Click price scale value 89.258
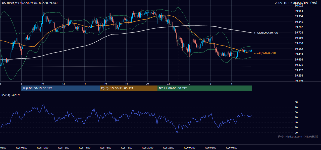Image resolution: width=321 pixels, height=150 pixels. pos(299,75)
